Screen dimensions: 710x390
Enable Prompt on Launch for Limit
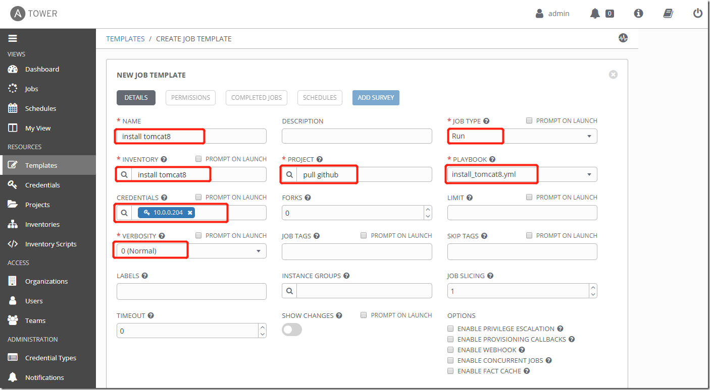point(529,197)
